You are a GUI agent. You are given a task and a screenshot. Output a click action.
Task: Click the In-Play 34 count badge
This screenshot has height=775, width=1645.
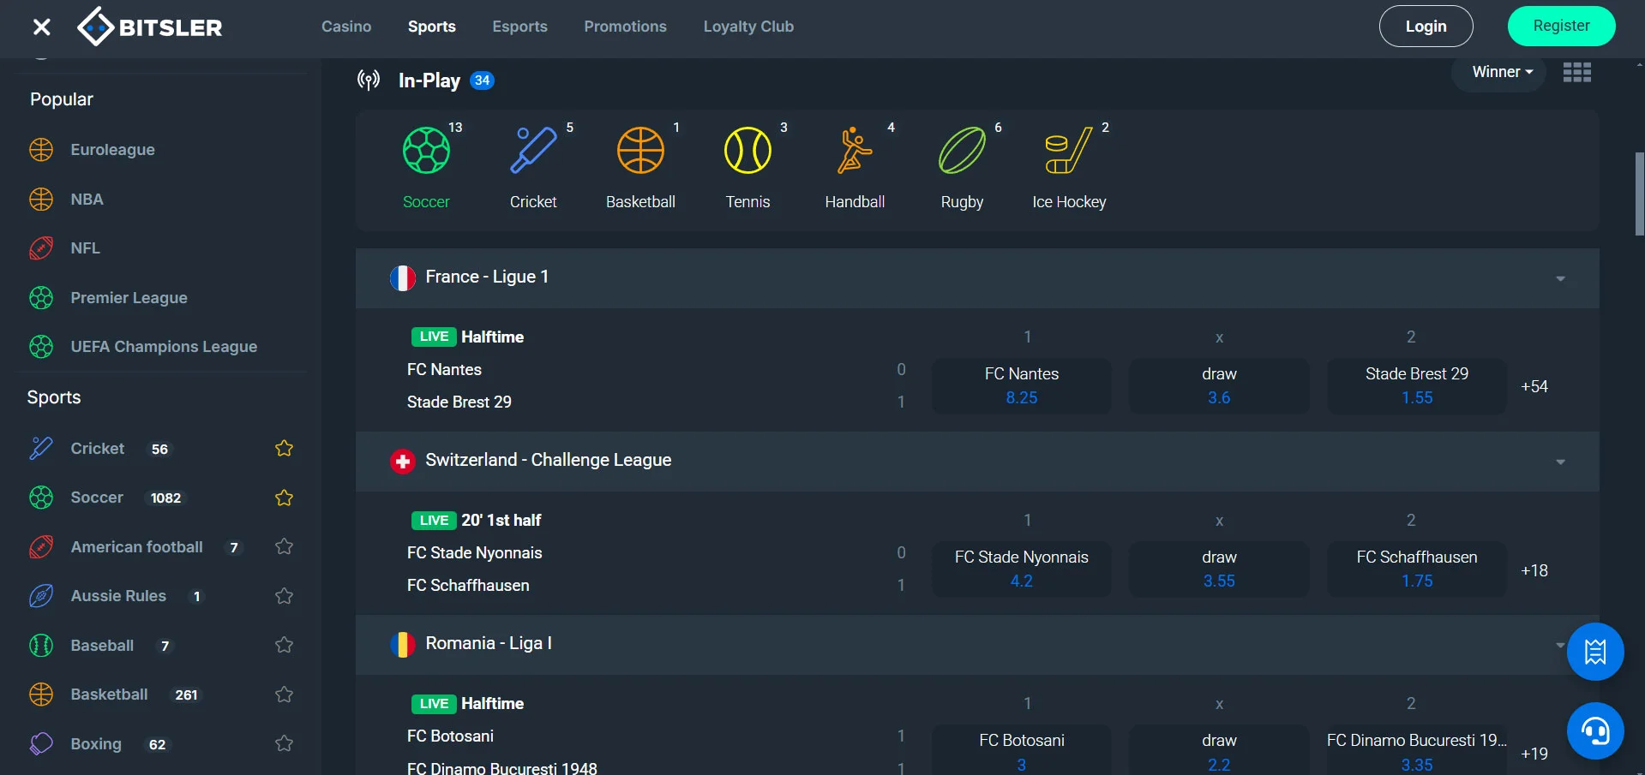pos(483,80)
